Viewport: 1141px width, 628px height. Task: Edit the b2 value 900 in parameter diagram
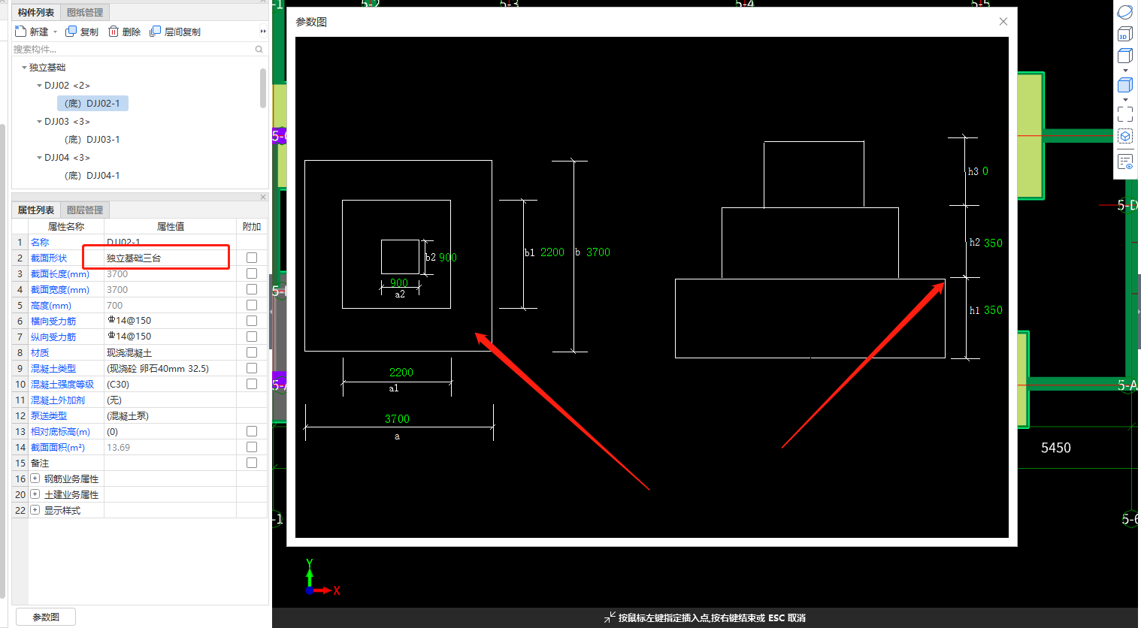448,257
